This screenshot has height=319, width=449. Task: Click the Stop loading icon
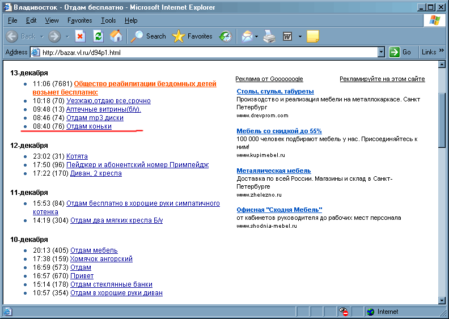click(x=80, y=36)
